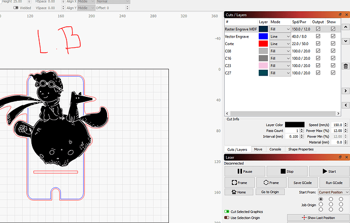Run rectangular Frame around the job
Viewport: 350px width, 223px height.
pos(239,182)
